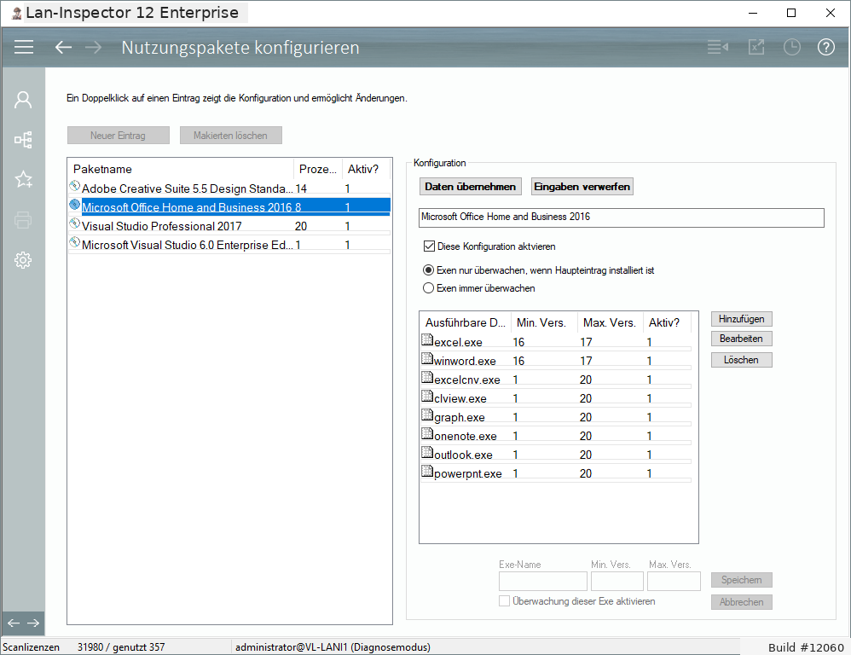Go forward with the header arrow
This screenshot has width=851, height=655.
click(93, 47)
